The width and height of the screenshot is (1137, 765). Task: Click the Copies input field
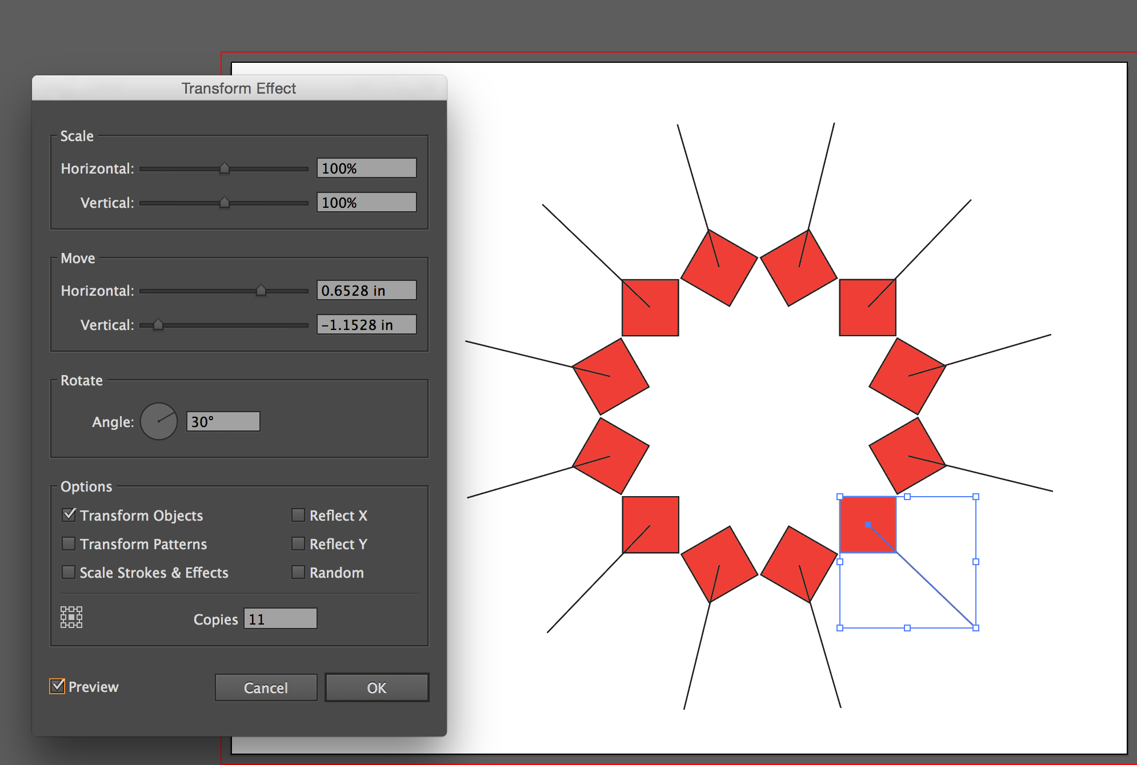(281, 619)
